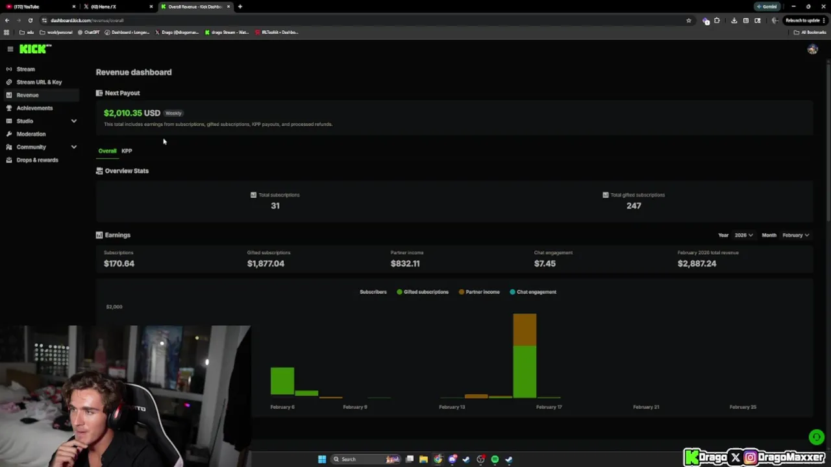The width and height of the screenshot is (831, 467).
Task: Click February total revenue $2,887.24
Action: (697, 263)
